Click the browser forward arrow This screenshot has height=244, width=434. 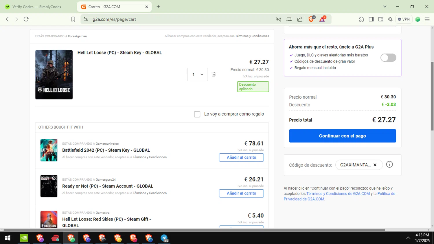(x=16, y=19)
